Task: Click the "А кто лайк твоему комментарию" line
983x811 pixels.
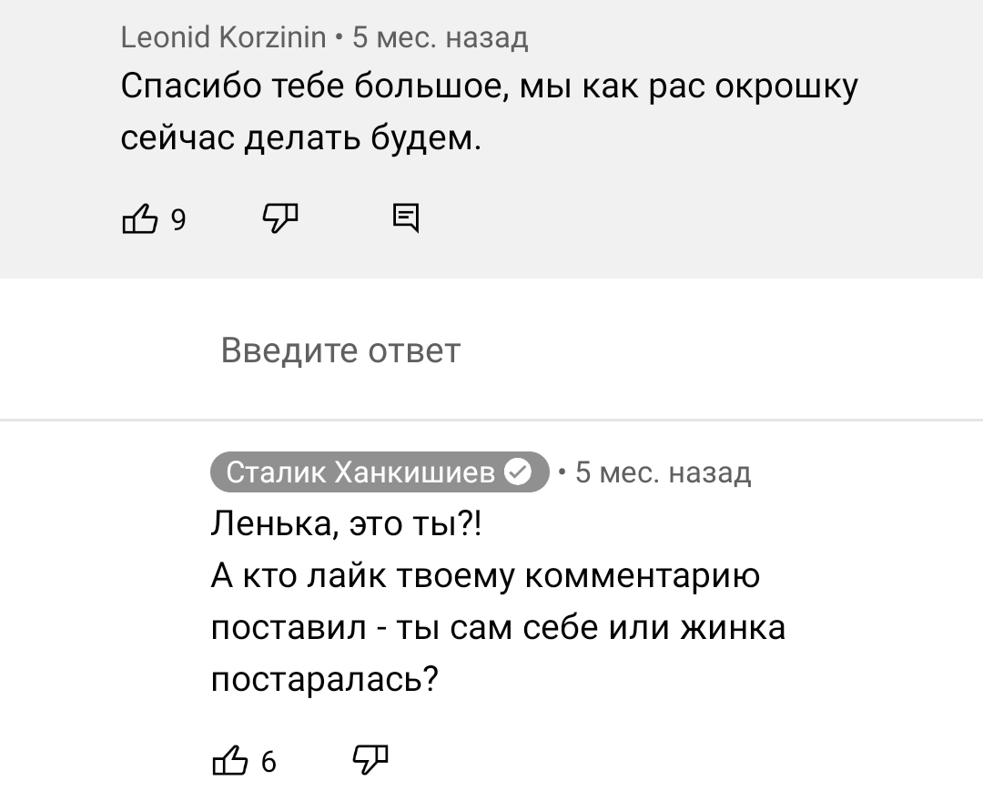Action: click(x=485, y=576)
